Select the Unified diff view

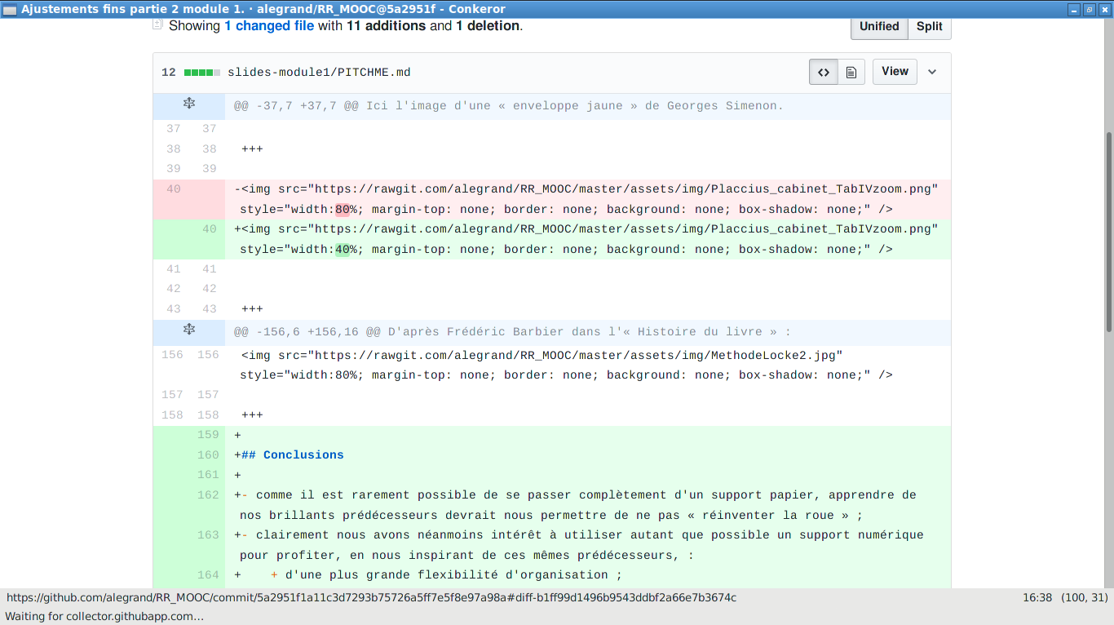click(879, 26)
